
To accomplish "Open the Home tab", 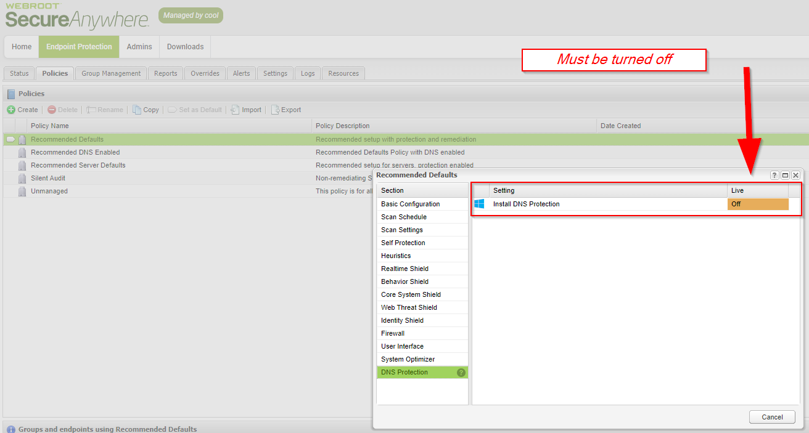I will tap(22, 47).
